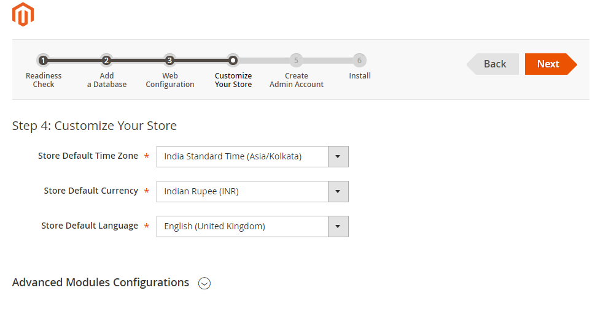This screenshot has width=595, height=312.
Task: Open the currency dropdown arrow
Action: (x=338, y=191)
